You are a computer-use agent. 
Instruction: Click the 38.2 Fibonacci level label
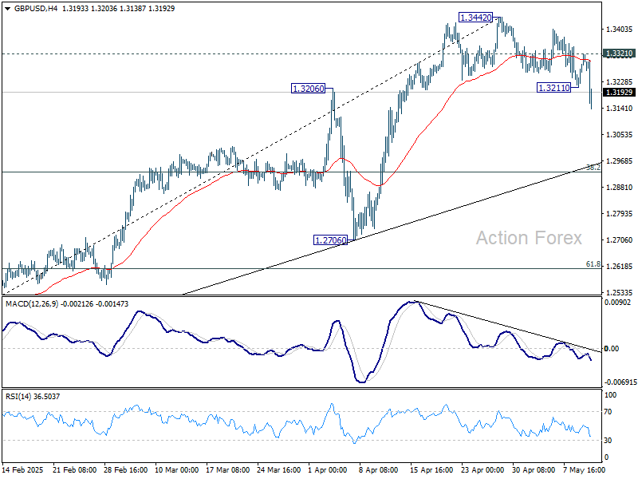(x=593, y=167)
